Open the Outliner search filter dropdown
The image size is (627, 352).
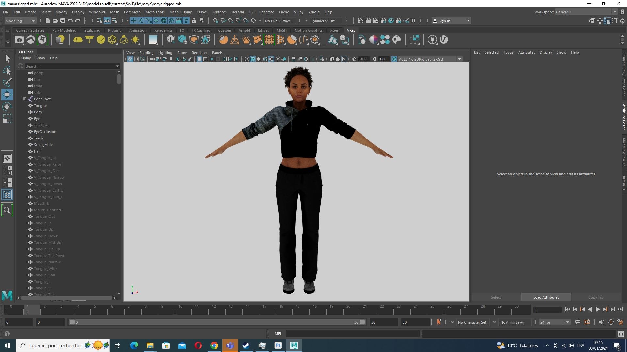click(x=117, y=66)
